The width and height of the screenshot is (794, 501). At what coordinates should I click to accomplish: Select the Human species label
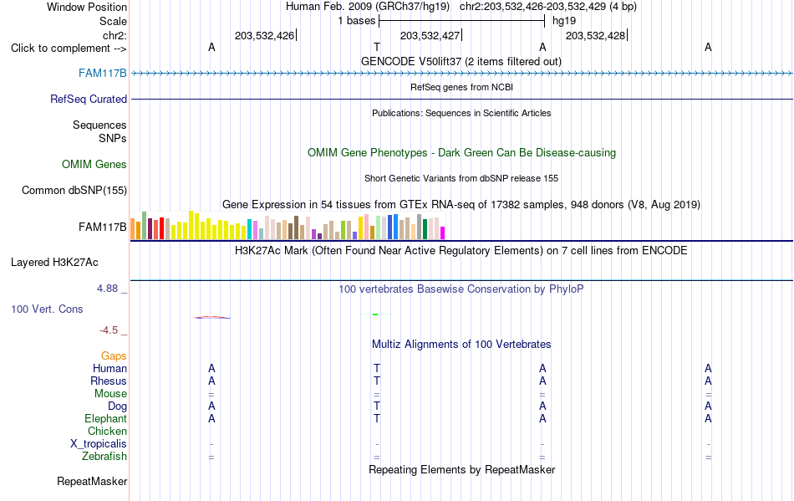109,369
